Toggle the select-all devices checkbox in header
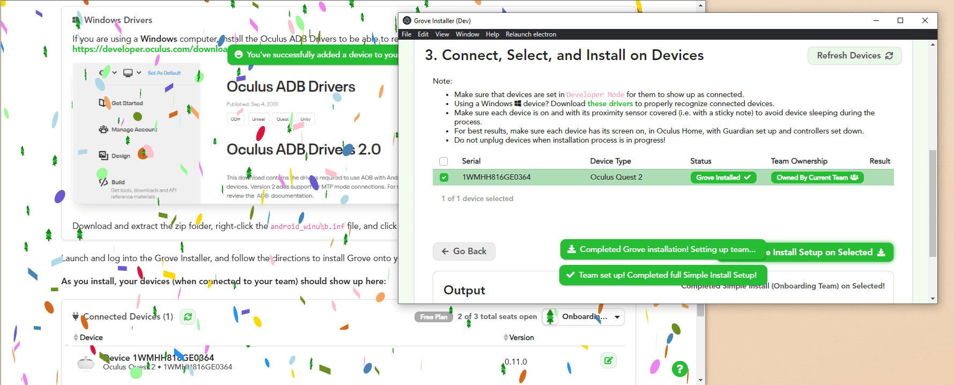This screenshot has width=954, height=385. (x=443, y=161)
